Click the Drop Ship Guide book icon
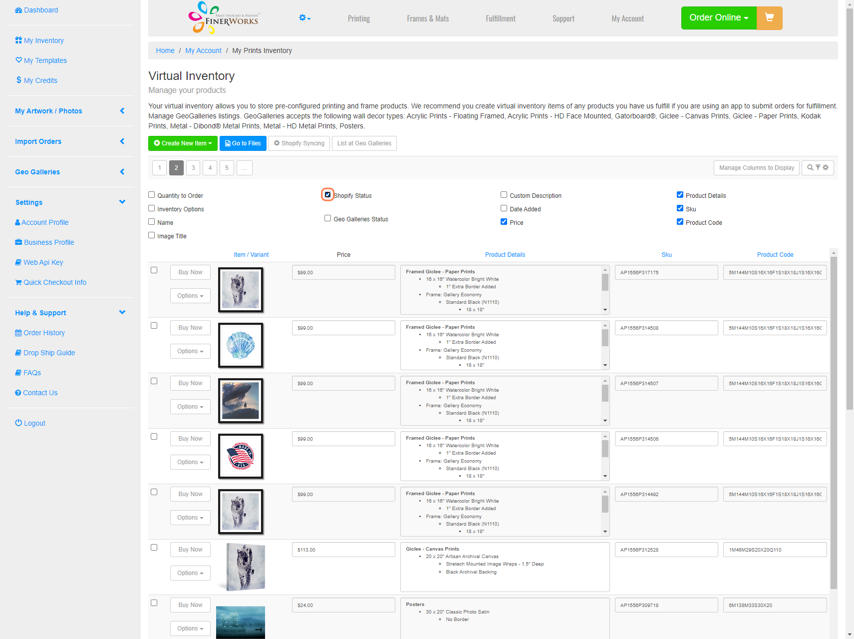854x639 pixels. [x=18, y=353]
